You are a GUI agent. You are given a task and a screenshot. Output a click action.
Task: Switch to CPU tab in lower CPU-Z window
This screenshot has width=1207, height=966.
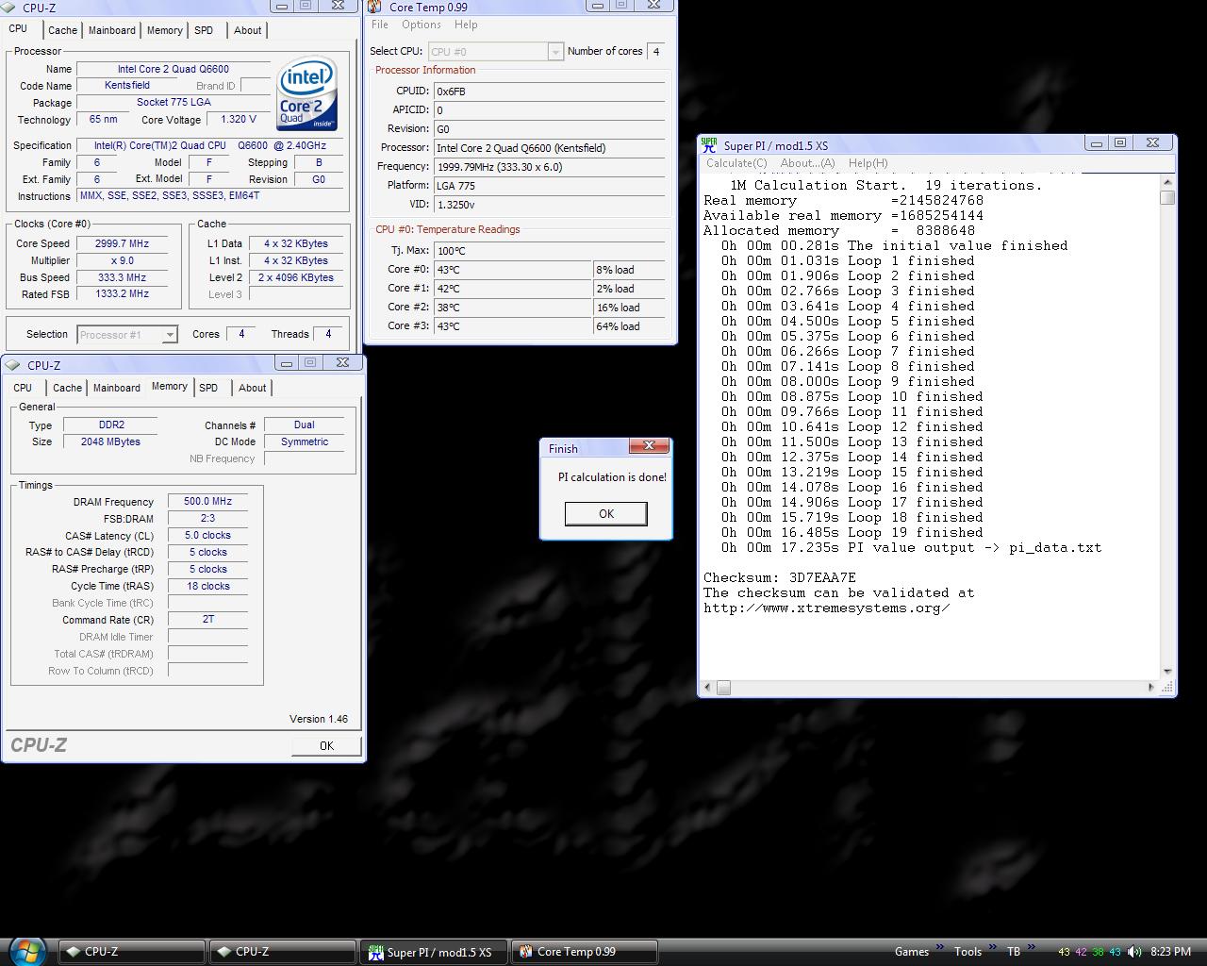[23, 388]
